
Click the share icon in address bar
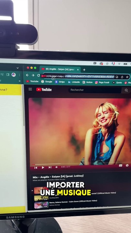pyautogui.click(x=122, y=77)
